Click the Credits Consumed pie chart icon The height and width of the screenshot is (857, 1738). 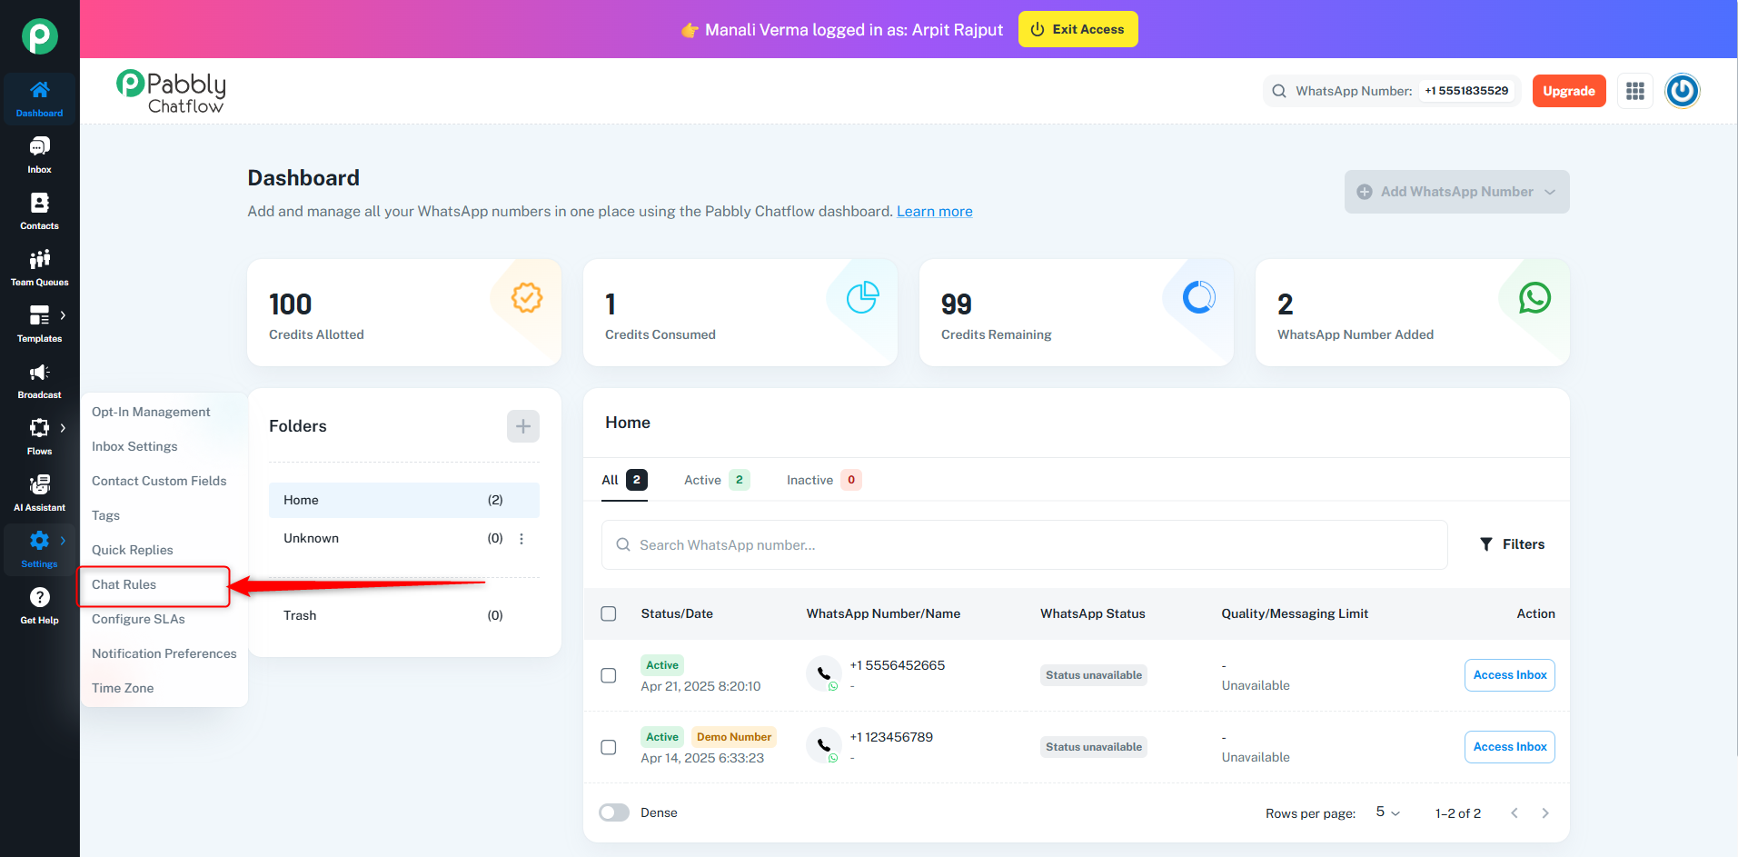pos(863,297)
